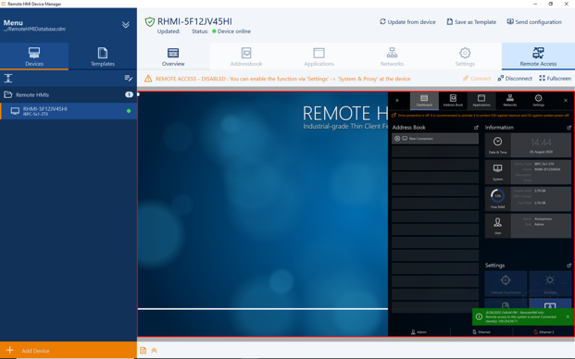Click red Ethernet 2 status indicator
The height and width of the screenshot is (359, 575).
click(544, 332)
